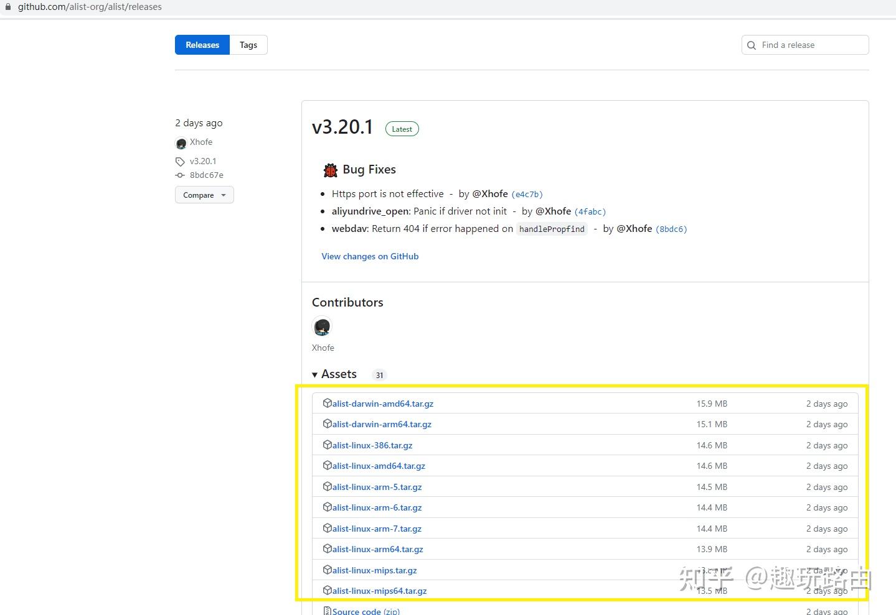Click the Latest release badge
896x615 pixels.
pyautogui.click(x=402, y=129)
